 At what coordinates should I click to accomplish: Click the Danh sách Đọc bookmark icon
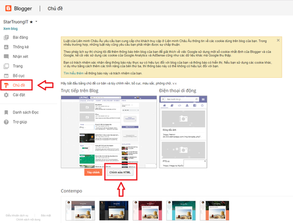tap(6, 112)
